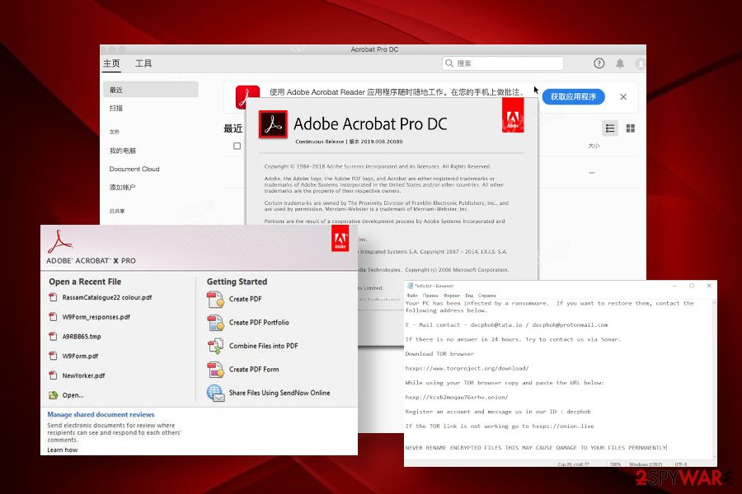This screenshot has width=742, height=494.
Task: Click the search magnifier icon in Acrobat
Action: [x=449, y=63]
